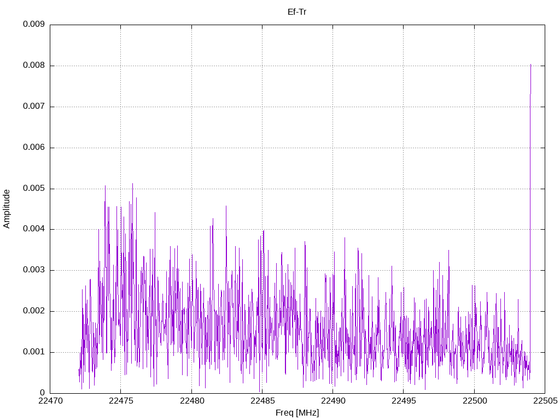
Task: Select the 22485 x-axis tick label
Action: click(x=262, y=401)
